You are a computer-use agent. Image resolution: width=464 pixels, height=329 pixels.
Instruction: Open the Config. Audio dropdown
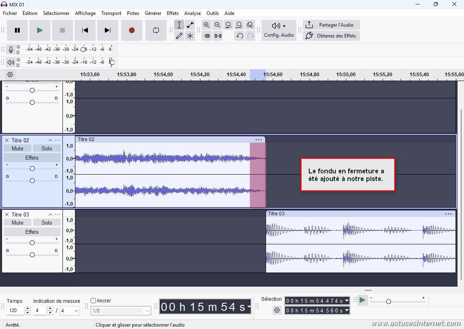[x=279, y=30]
